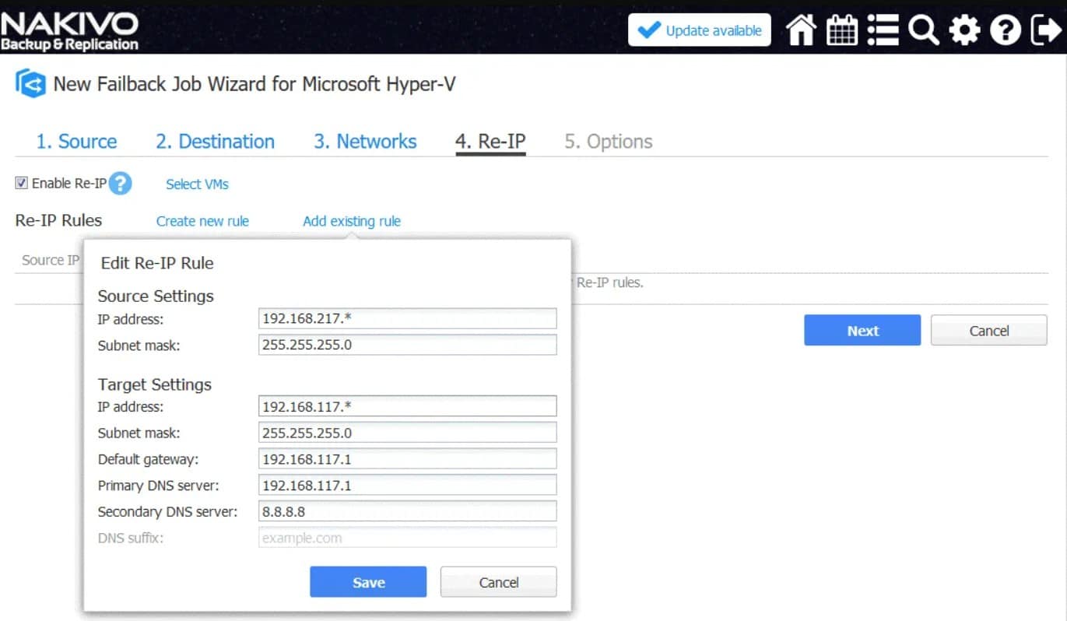Image resolution: width=1067 pixels, height=621 pixels.
Task: Click the Update available button
Action: point(698,30)
